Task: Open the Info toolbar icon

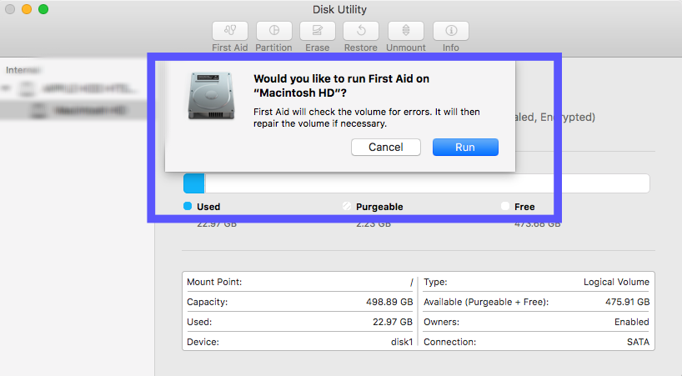Action: pos(451,31)
